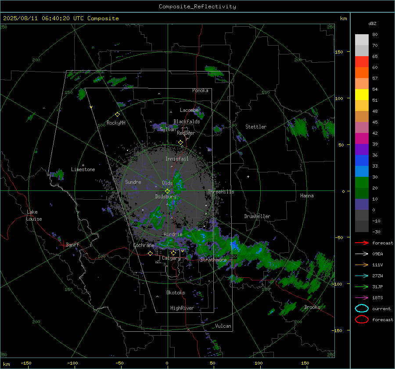Pick the bright green 20-30 dBZ swatch
This screenshot has width=395, height=369.
point(362,183)
